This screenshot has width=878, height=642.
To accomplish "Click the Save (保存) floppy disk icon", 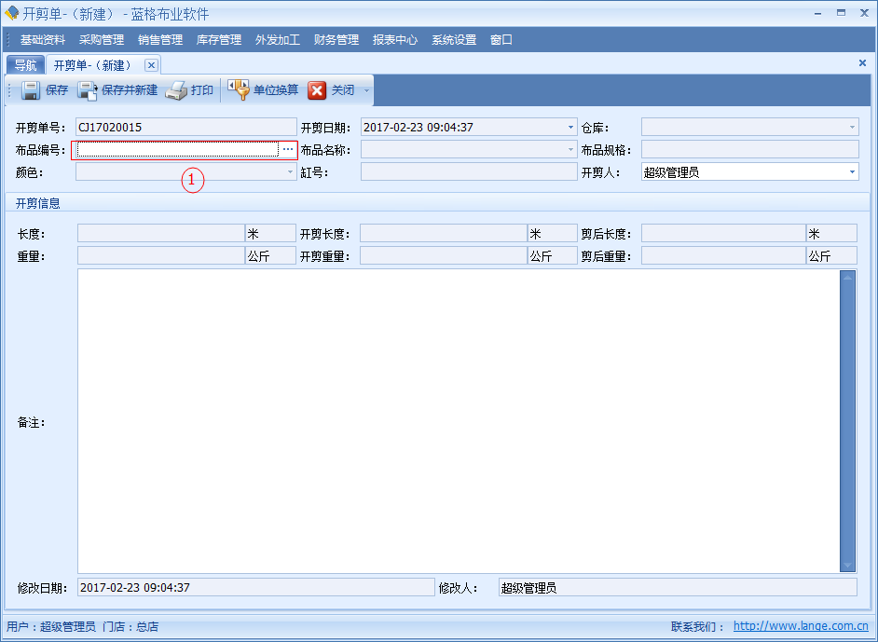I will click(31, 90).
